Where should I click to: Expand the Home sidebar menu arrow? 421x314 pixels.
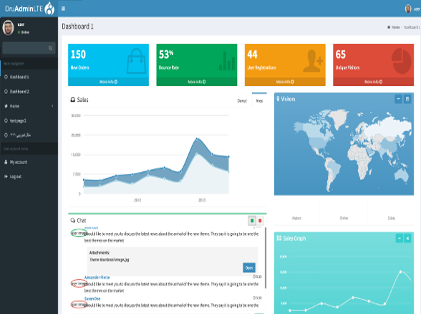pos(52,106)
